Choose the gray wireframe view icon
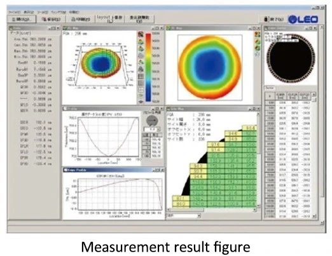 (x=141, y=56)
